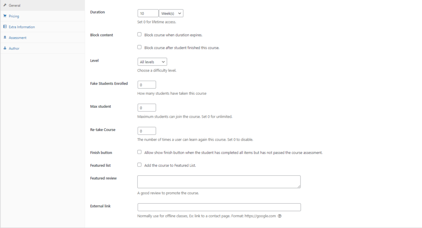Open the Week(s) duration unit dropdown
The width and height of the screenshot is (422, 228).
[x=171, y=14]
